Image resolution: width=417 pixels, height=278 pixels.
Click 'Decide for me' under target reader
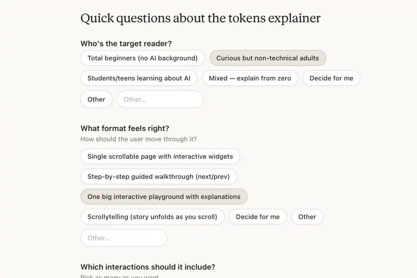tap(331, 78)
